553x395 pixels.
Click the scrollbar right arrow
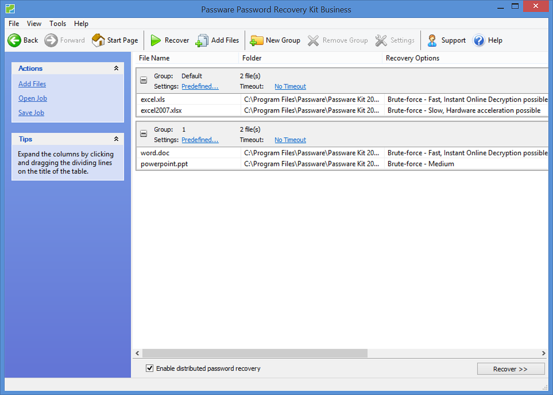tap(544, 353)
